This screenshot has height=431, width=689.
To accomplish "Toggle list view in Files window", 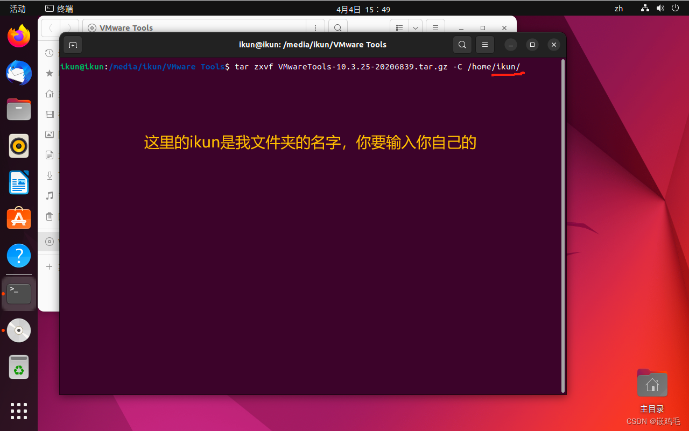I will 399,27.
